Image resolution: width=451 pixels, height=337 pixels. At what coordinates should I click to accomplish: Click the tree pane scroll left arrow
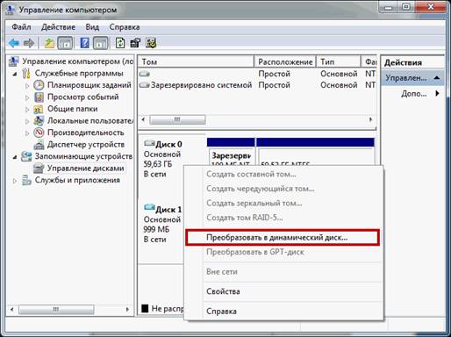tap(11, 309)
